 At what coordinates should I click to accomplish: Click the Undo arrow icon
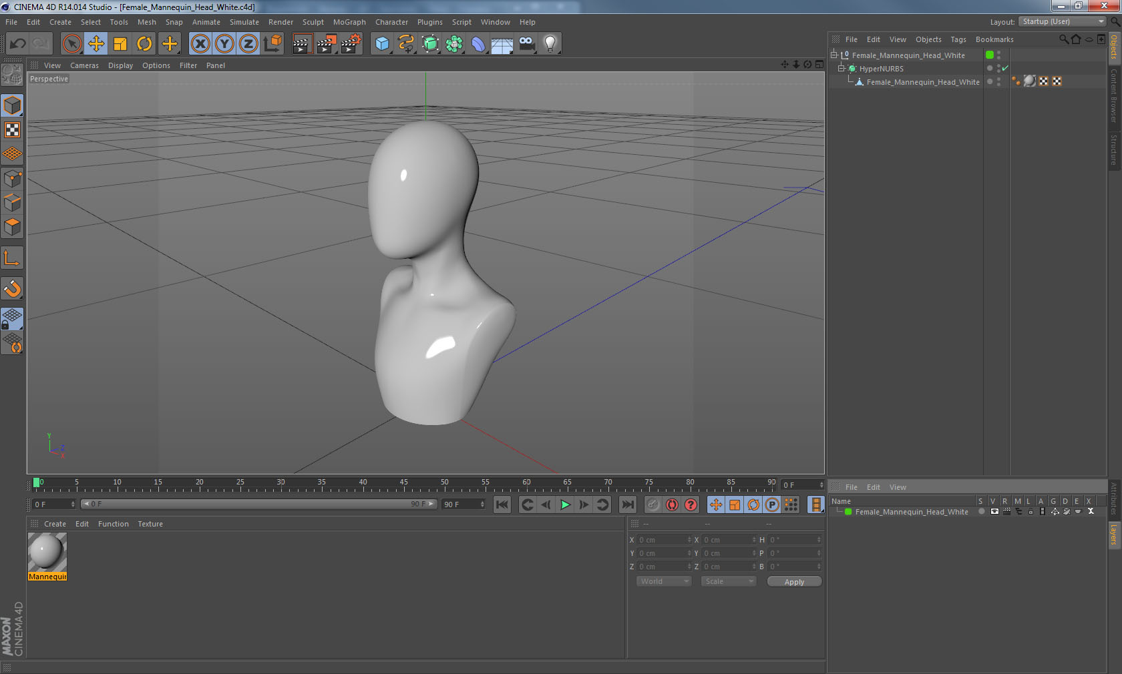18,44
